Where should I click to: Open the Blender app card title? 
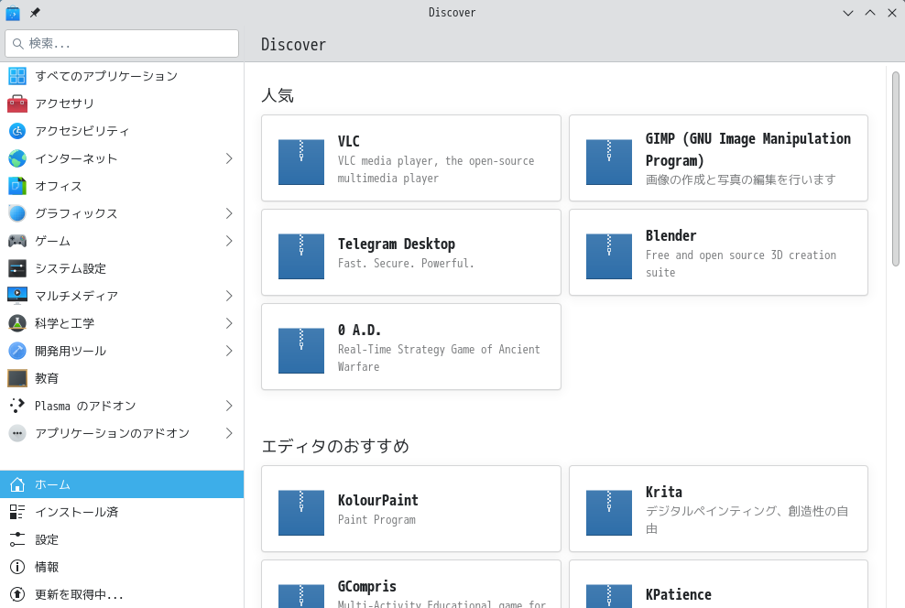(x=671, y=236)
